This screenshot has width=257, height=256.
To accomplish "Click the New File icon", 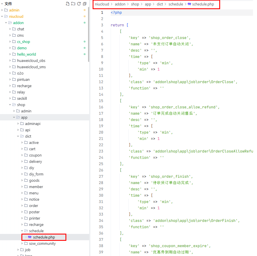I will [x=67, y=4].
